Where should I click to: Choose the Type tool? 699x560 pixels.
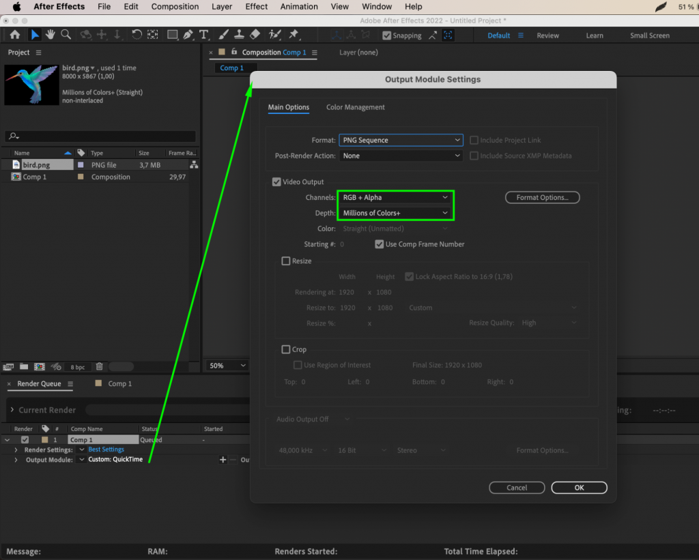click(x=203, y=34)
